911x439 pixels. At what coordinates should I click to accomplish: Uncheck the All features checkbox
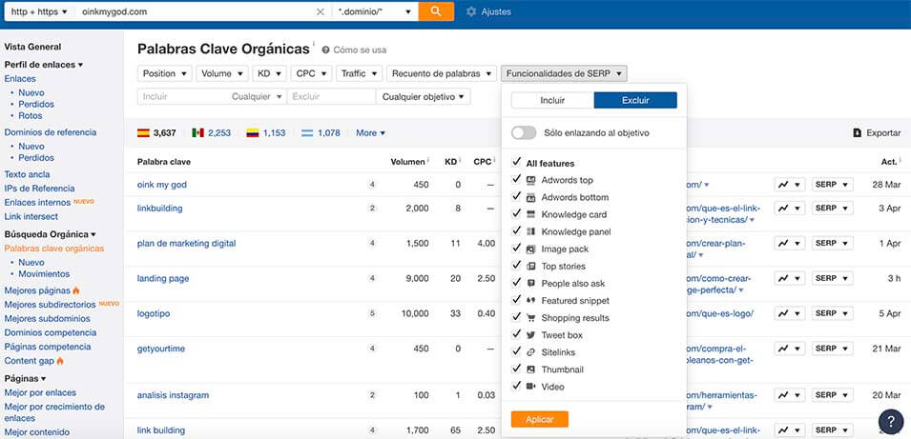point(516,163)
